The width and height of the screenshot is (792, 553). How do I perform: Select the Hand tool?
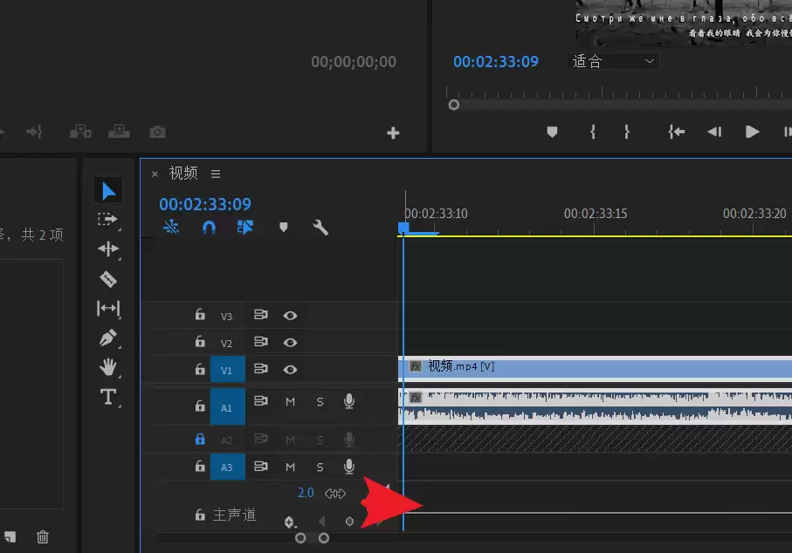click(108, 367)
